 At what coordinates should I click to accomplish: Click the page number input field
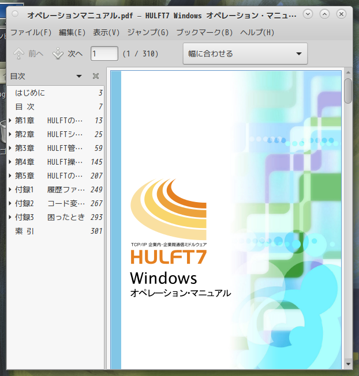[x=104, y=54]
